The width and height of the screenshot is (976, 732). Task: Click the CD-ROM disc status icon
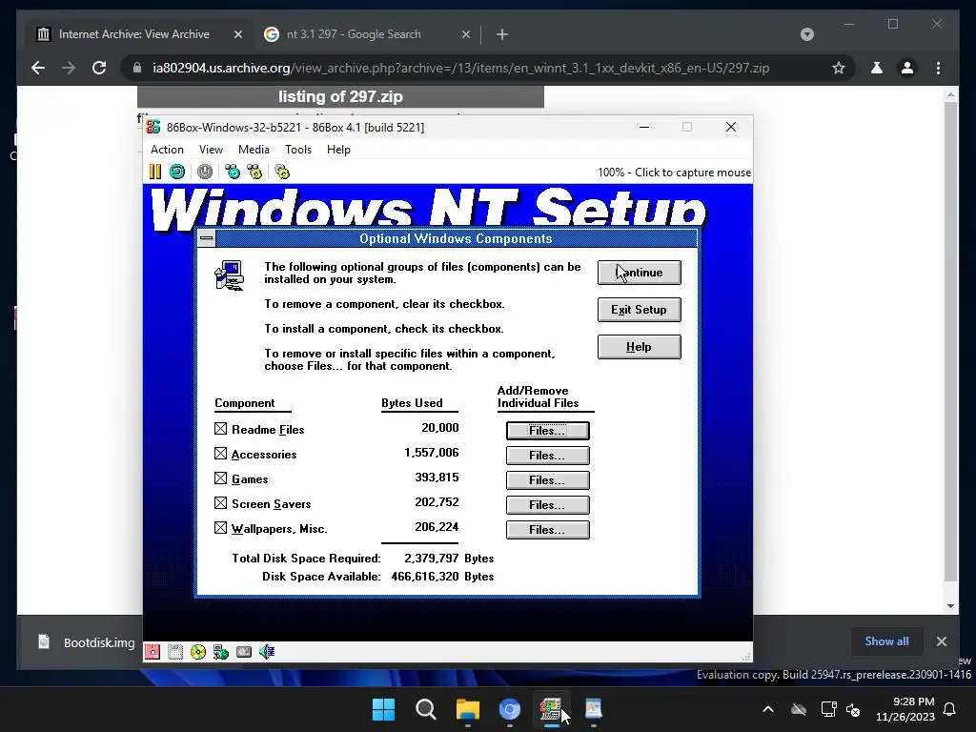point(198,652)
